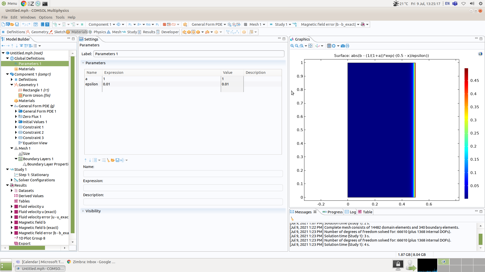This screenshot has width=485, height=272.
Task: Open the Physics ribbon tab
Action: coord(100,32)
